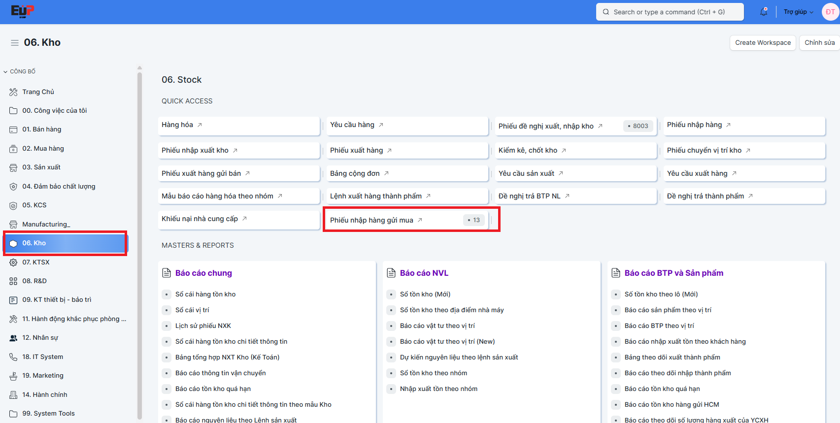The image size is (840, 423).
Task: Click the Báo cáo NVL document icon
Action: (x=391, y=273)
